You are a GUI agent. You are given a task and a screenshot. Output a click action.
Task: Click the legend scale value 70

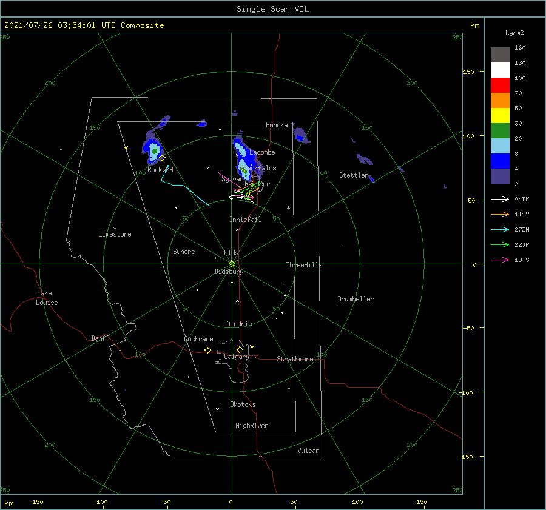(518, 93)
